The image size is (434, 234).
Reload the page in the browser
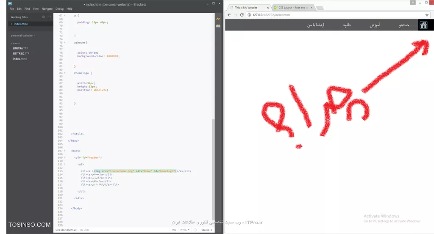pyautogui.click(x=242, y=15)
